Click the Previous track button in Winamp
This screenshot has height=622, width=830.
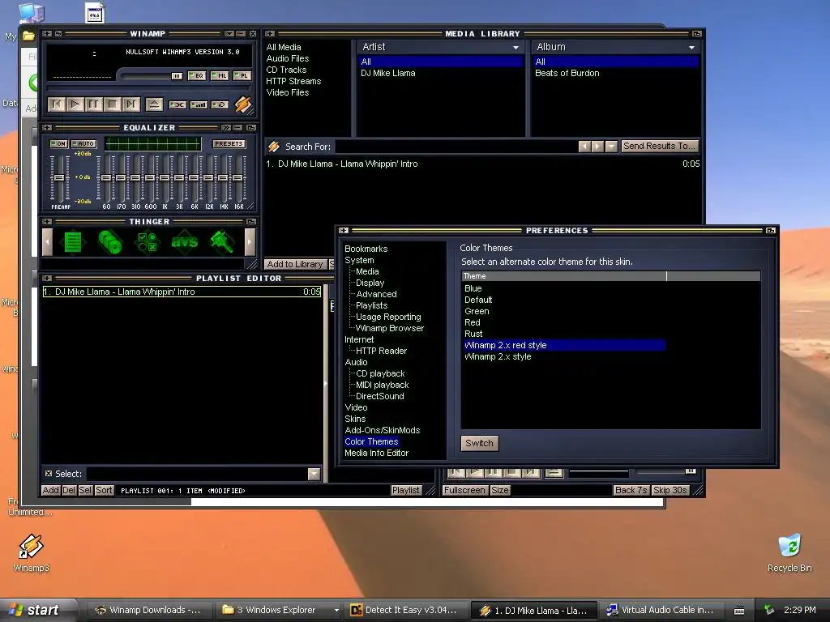(56, 104)
